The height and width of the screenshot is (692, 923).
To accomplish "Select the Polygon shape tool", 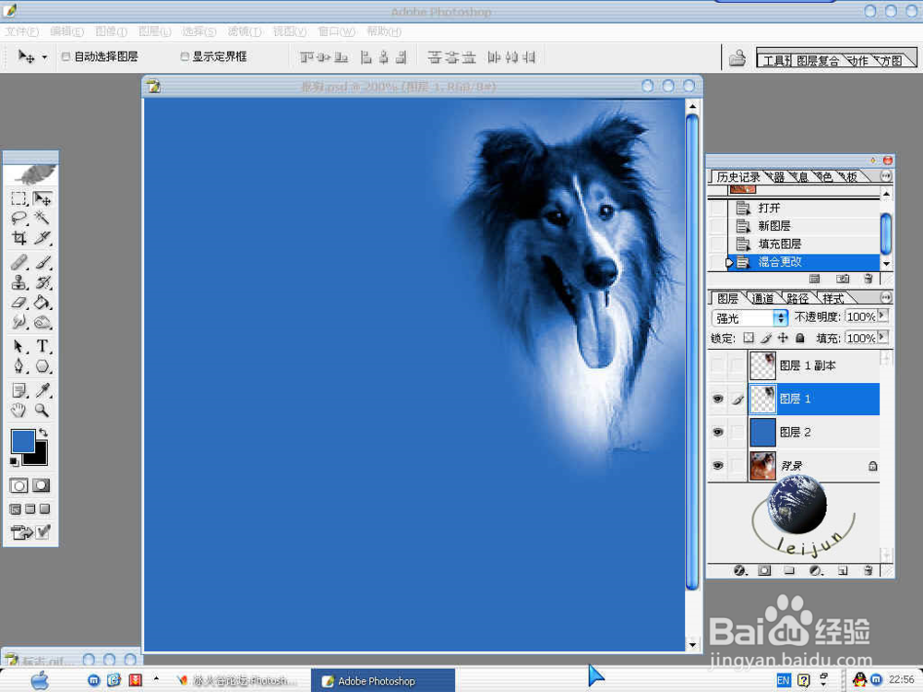I will 42,366.
